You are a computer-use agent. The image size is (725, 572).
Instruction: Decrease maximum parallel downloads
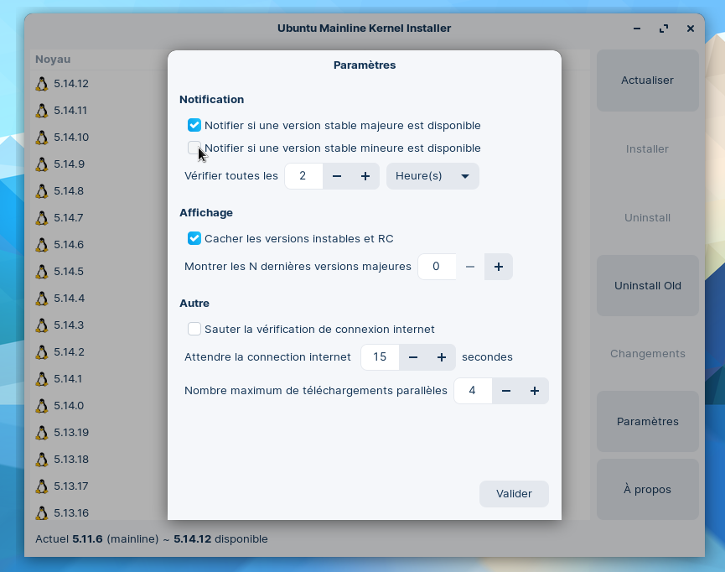click(x=506, y=391)
